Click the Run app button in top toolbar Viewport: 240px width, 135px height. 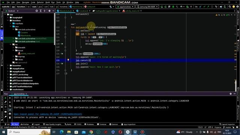162,7
